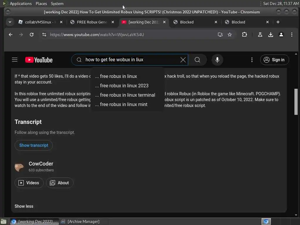Close the first Blocked tab

pos(216,22)
